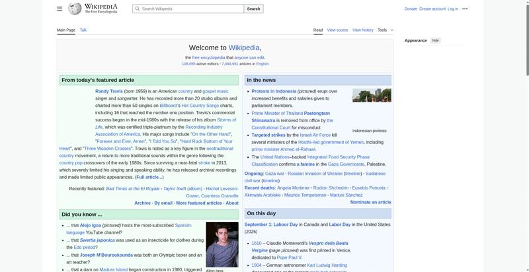Open the Wikipedia link in welcome heading
The width and height of the screenshot is (529, 272).
click(244, 48)
